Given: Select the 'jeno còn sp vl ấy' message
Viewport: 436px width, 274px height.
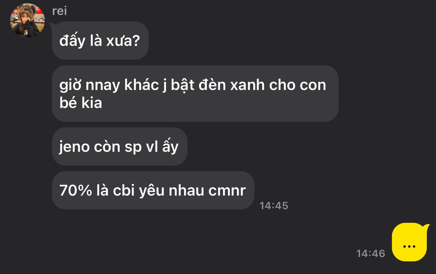Looking at the screenshot, I should (120, 146).
